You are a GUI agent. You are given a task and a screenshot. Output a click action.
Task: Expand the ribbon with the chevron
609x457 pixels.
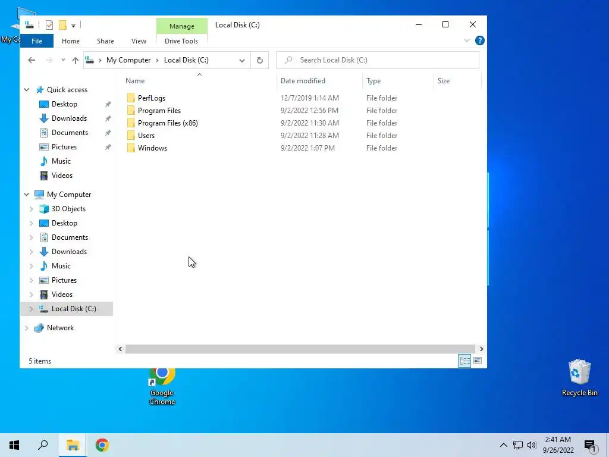point(467,40)
